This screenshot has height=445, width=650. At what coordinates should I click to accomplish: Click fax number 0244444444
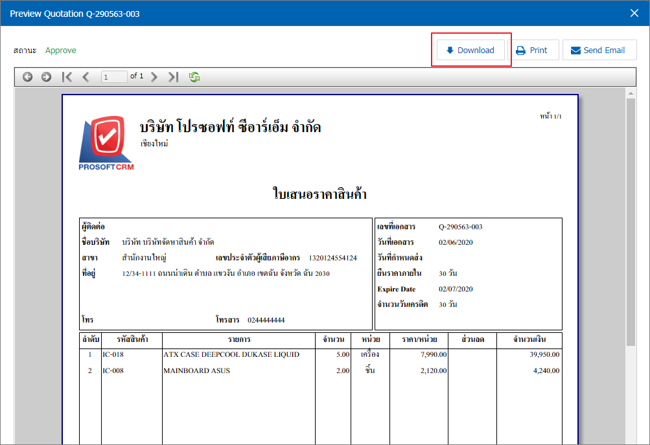(x=266, y=320)
